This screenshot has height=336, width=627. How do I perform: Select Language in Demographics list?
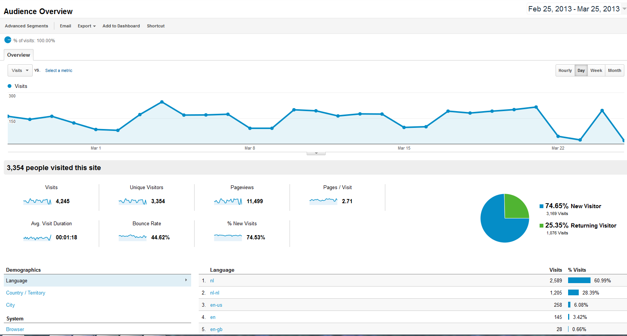pyautogui.click(x=97, y=280)
